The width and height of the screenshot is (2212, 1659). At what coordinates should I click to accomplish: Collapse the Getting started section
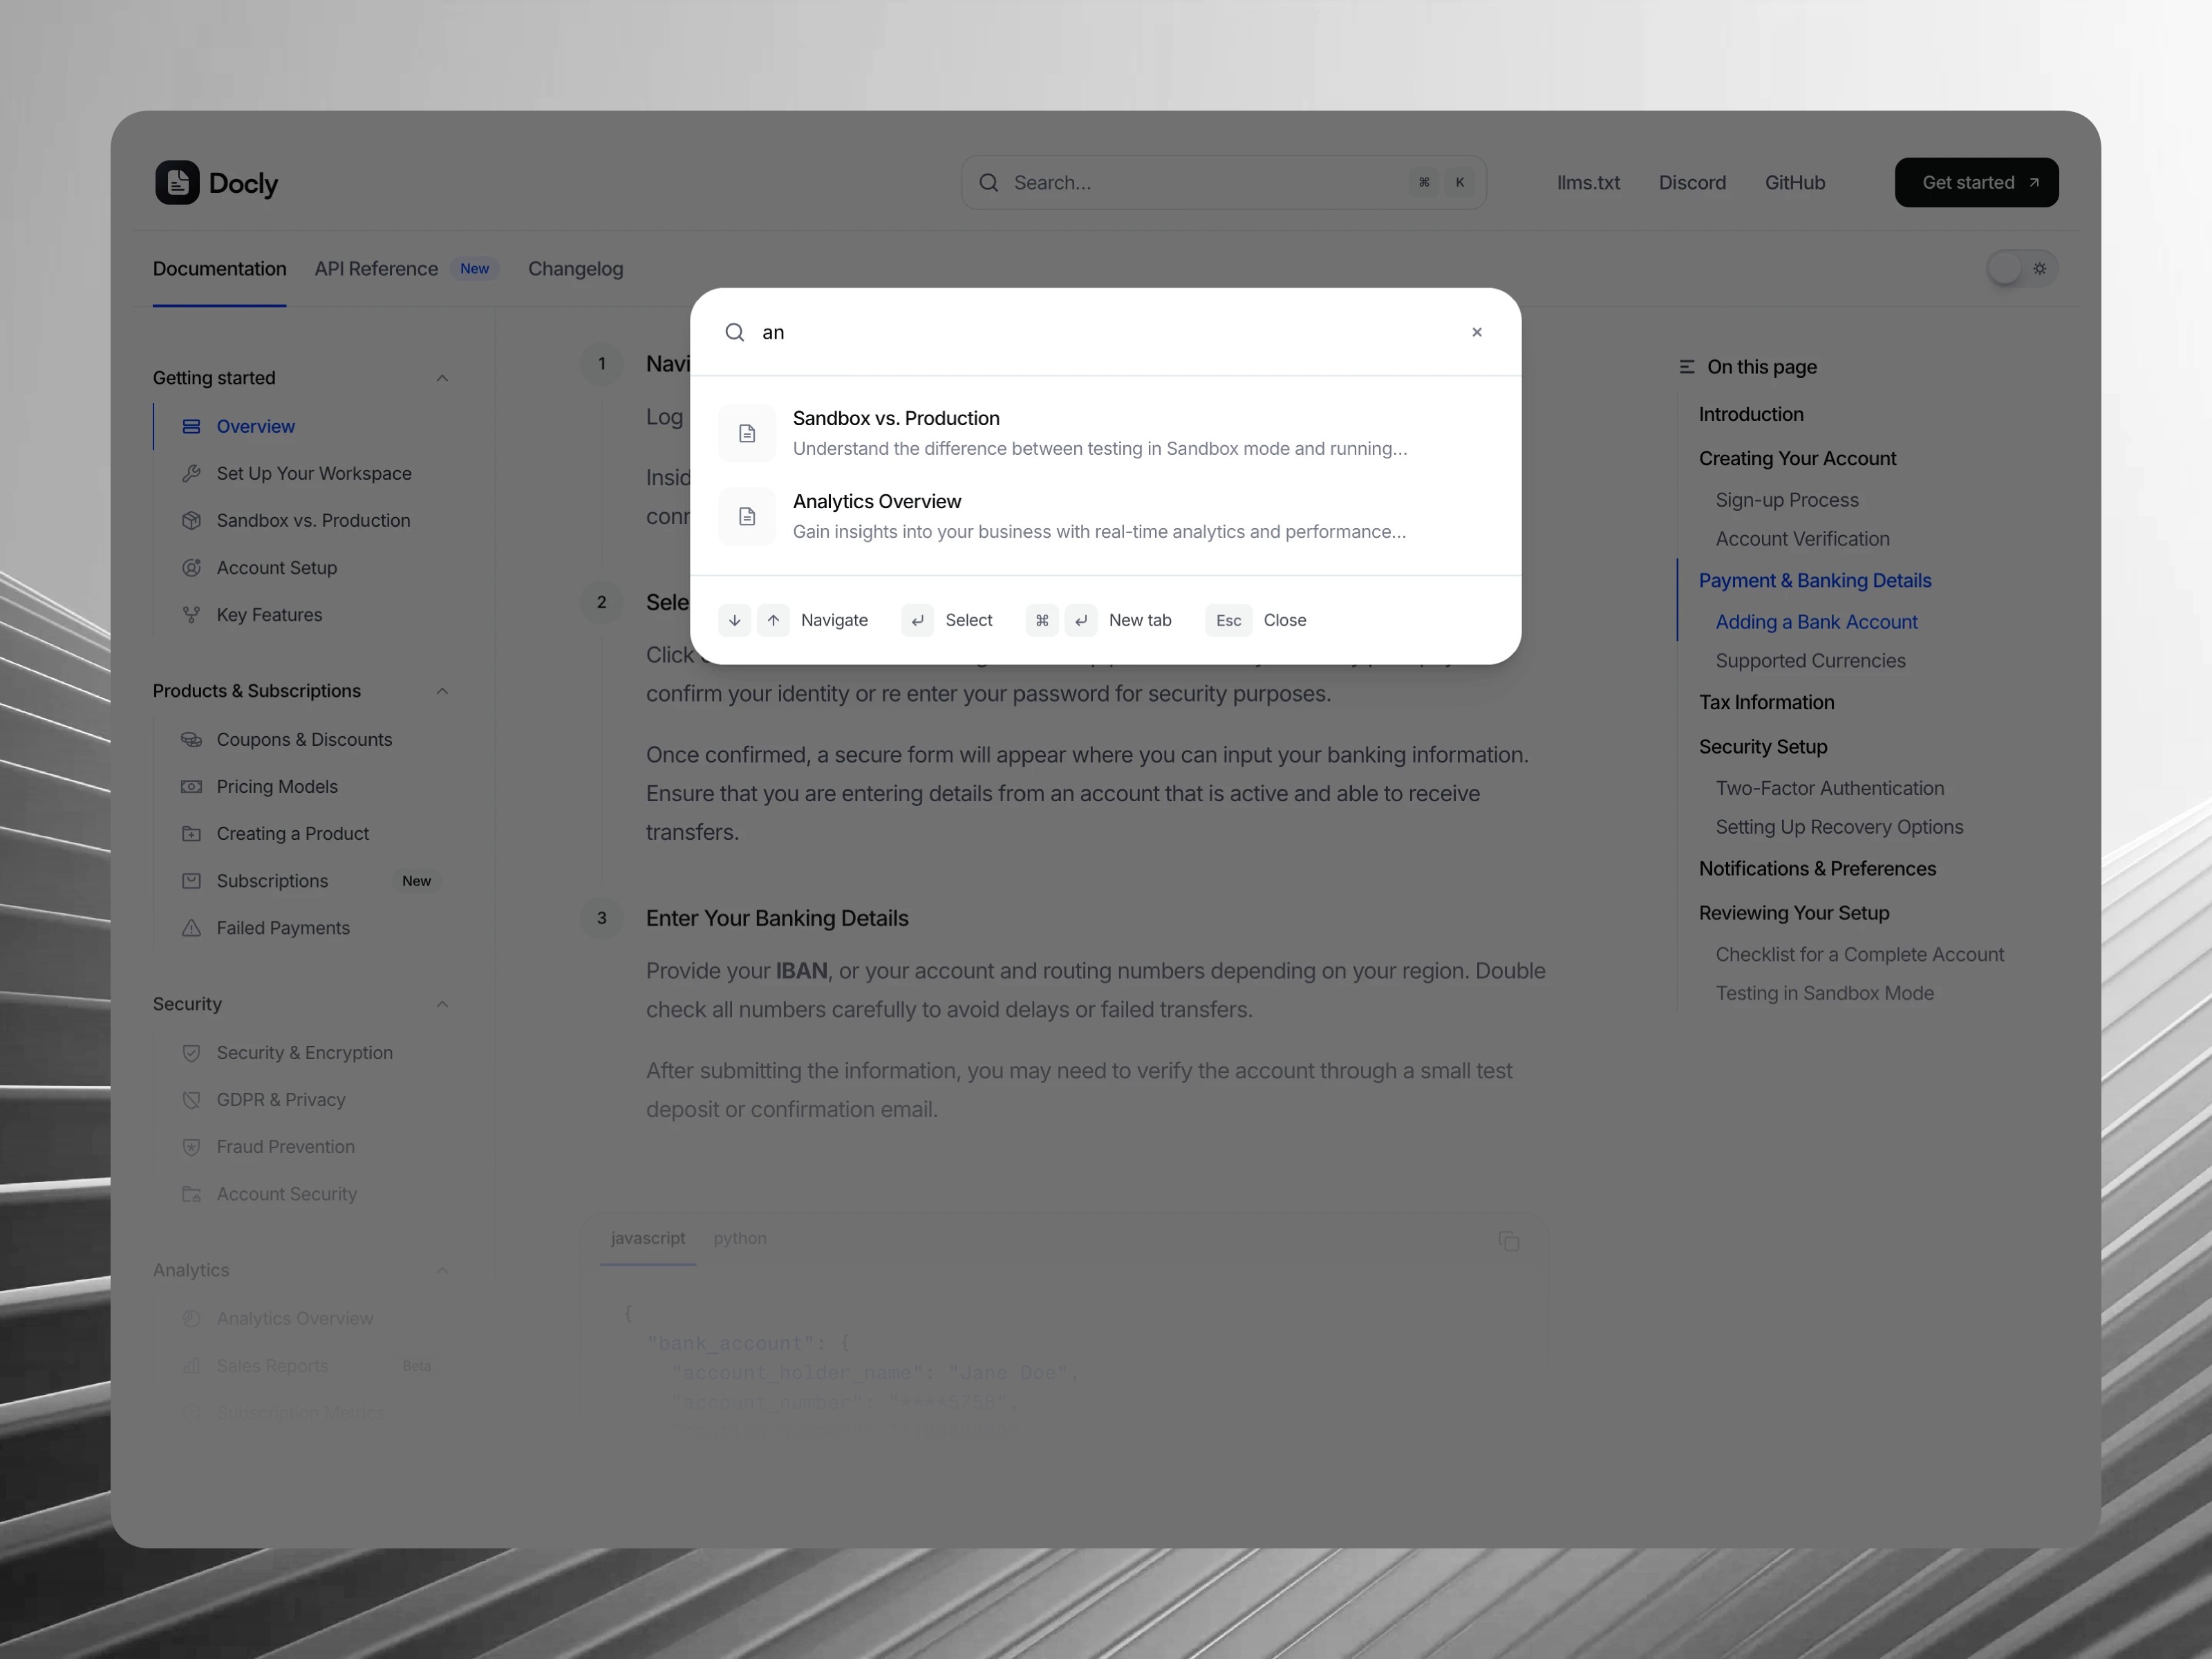pos(442,378)
